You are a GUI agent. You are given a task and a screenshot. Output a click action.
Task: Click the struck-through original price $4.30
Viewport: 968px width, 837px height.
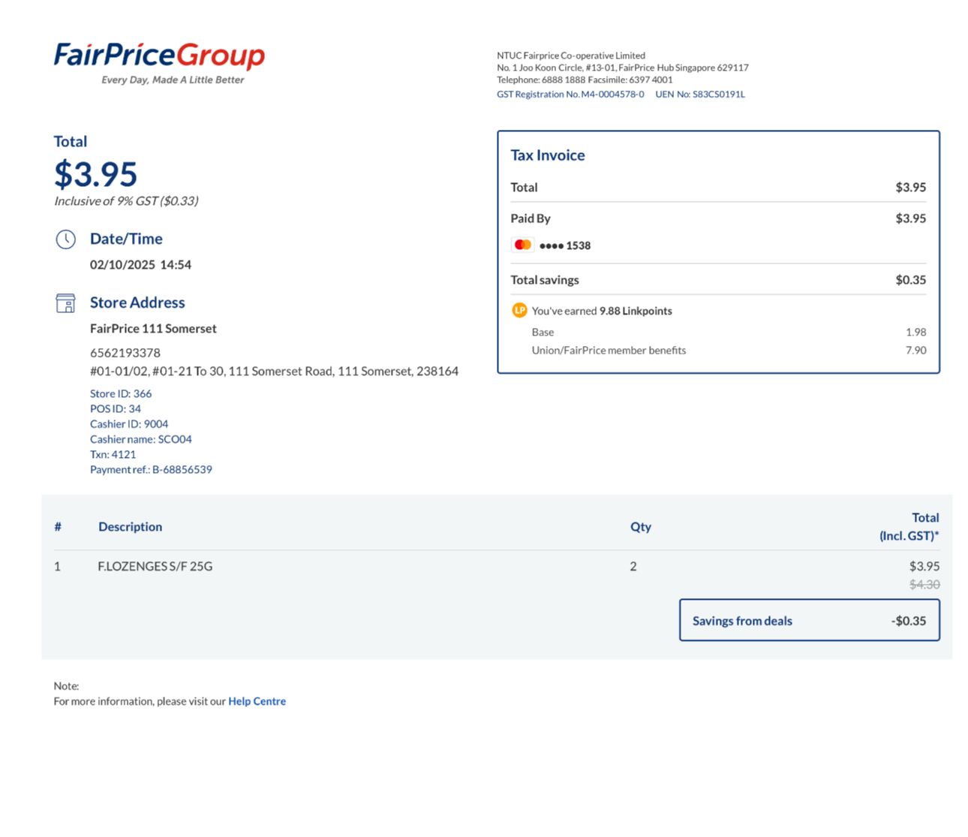(x=924, y=585)
